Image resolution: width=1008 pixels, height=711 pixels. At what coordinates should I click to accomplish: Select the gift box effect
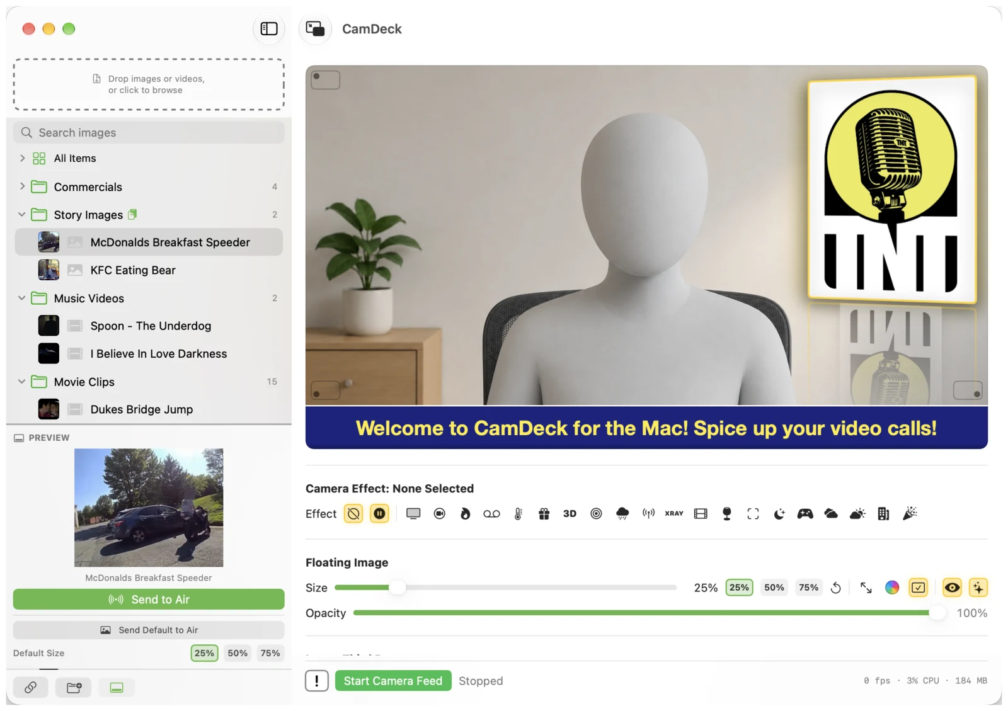[x=544, y=514]
